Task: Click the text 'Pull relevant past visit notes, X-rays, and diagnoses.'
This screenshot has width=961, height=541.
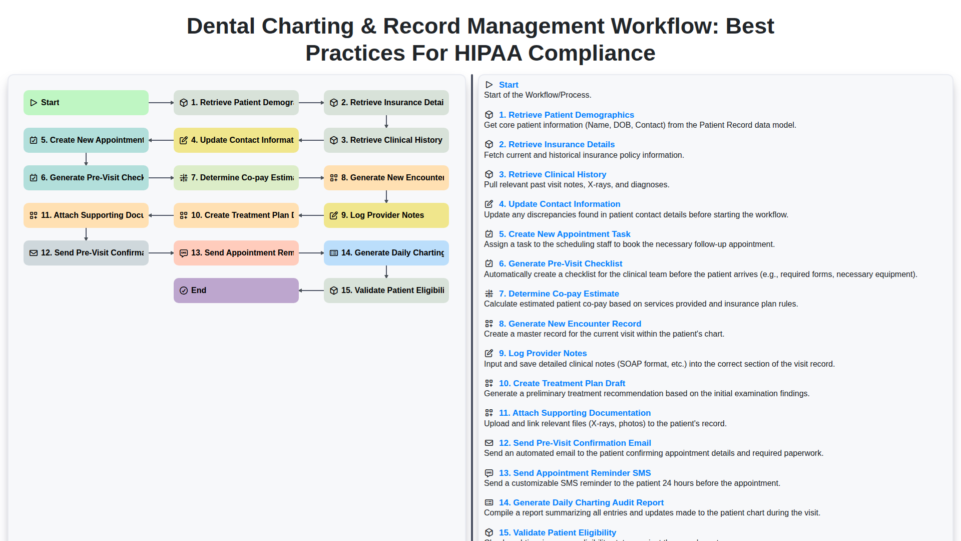Action: click(x=577, y=185)
